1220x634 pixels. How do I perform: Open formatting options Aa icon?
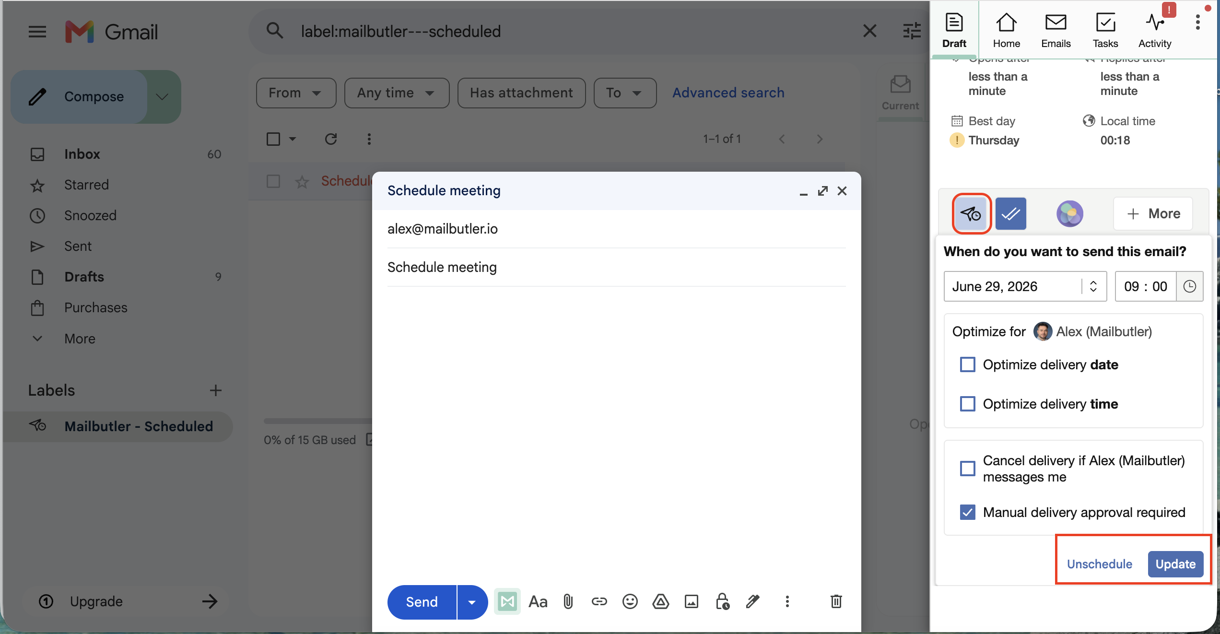(538, 601)
